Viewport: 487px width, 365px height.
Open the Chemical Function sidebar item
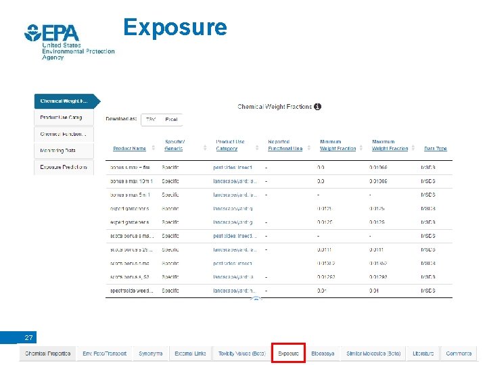click(64, 134)
